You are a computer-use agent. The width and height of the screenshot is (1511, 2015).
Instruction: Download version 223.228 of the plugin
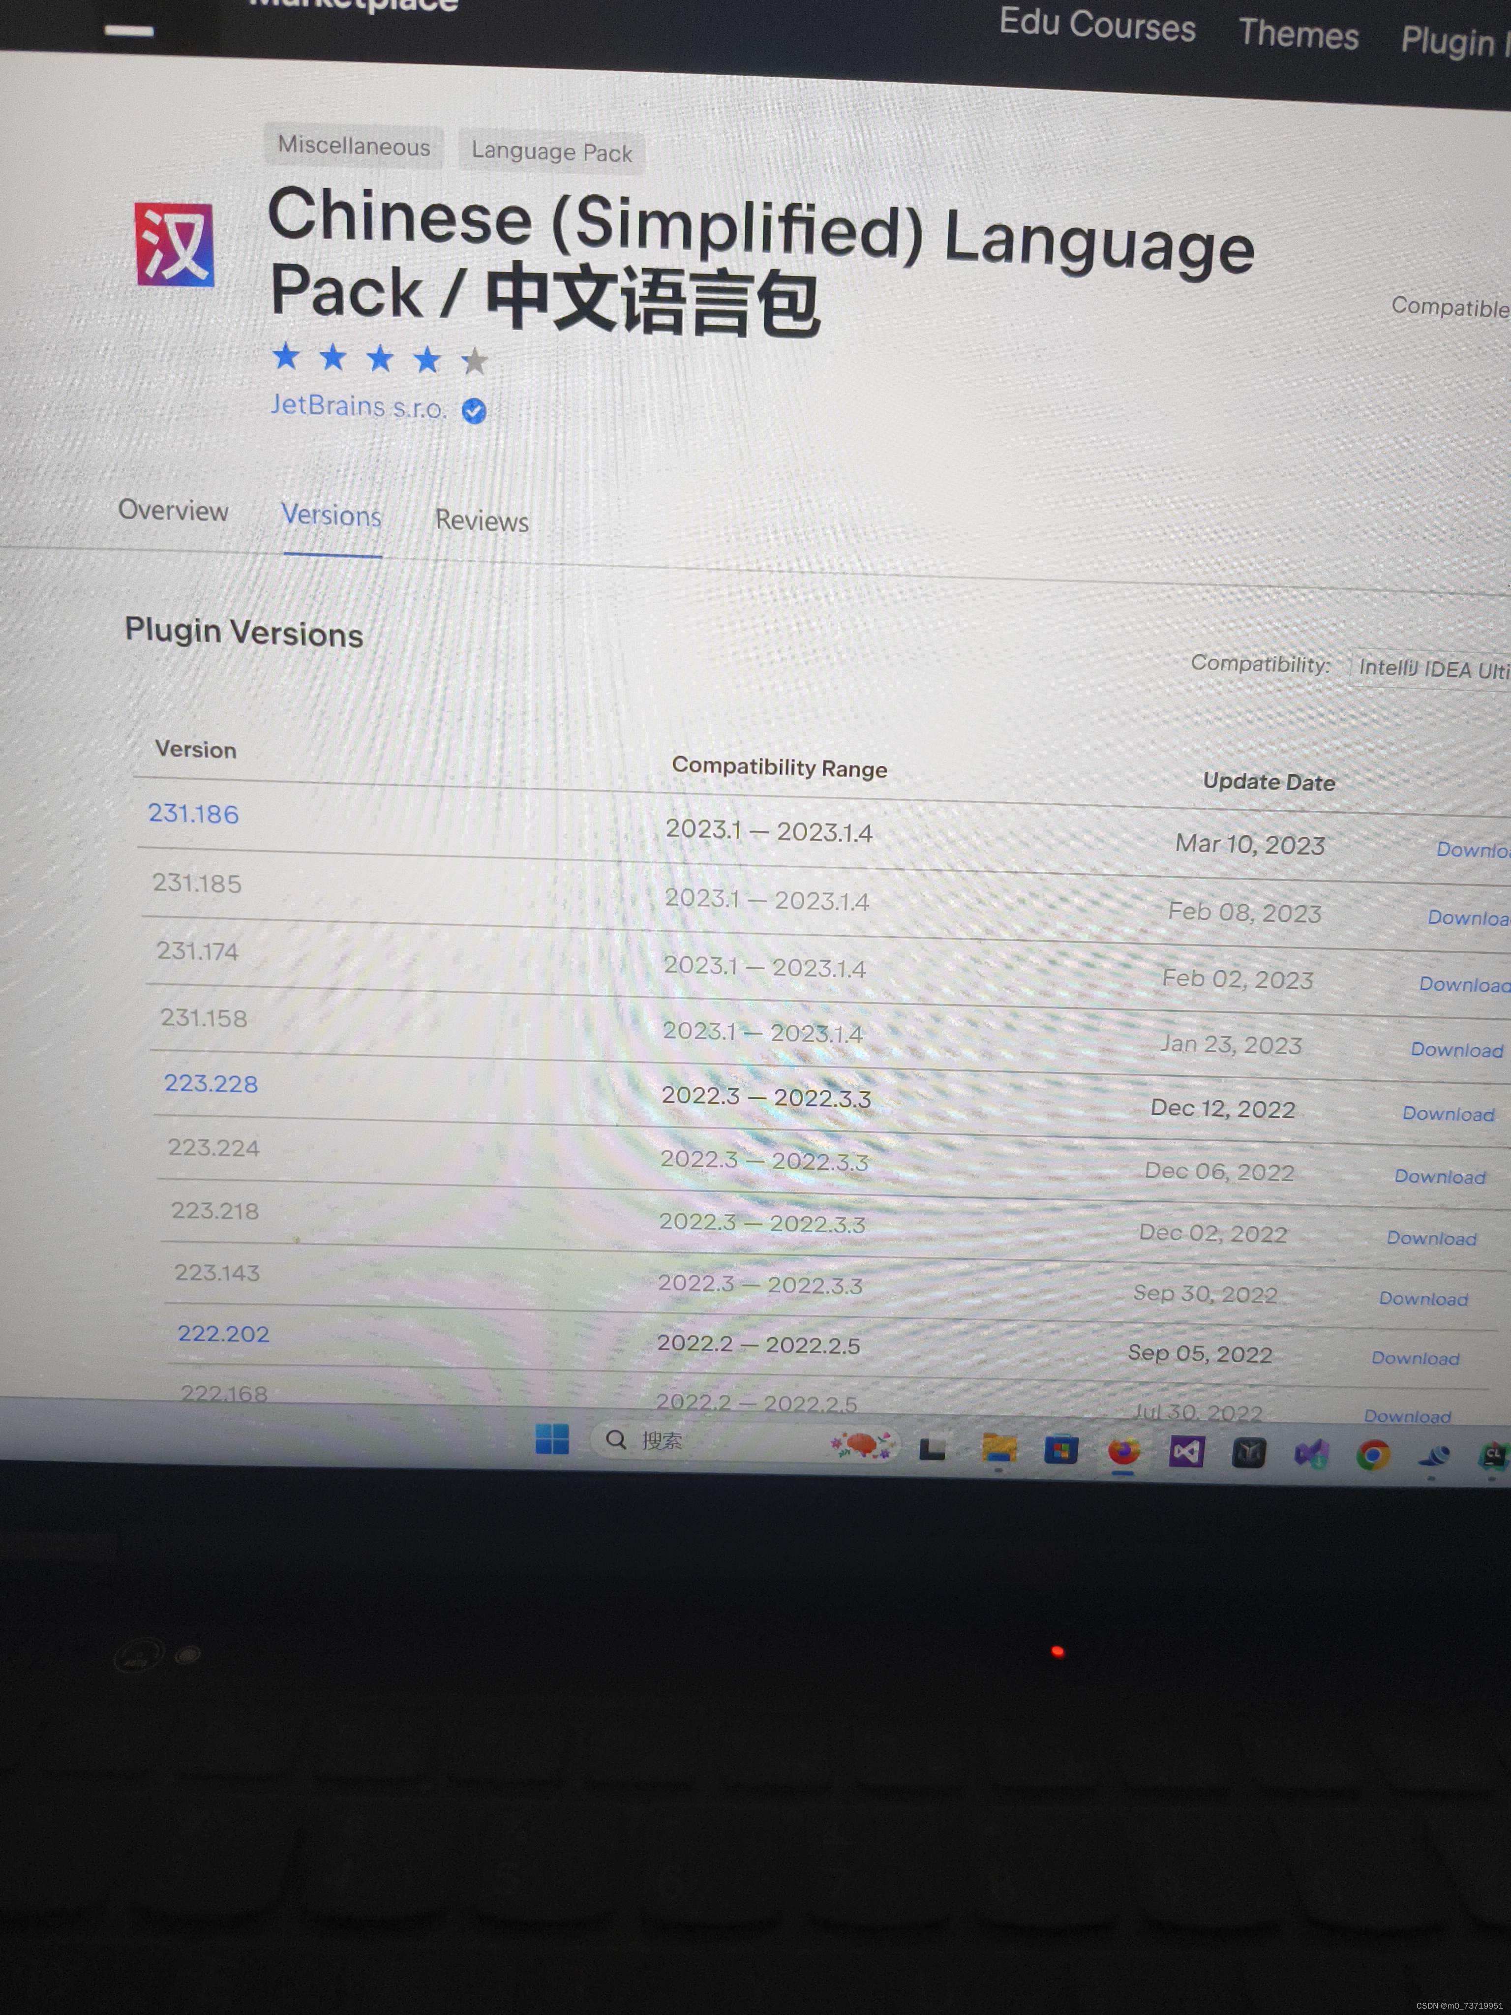1448,1113
